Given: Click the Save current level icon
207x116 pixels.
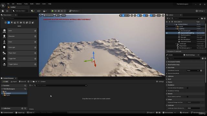Looking at the screenshot, I should (3, 11).
